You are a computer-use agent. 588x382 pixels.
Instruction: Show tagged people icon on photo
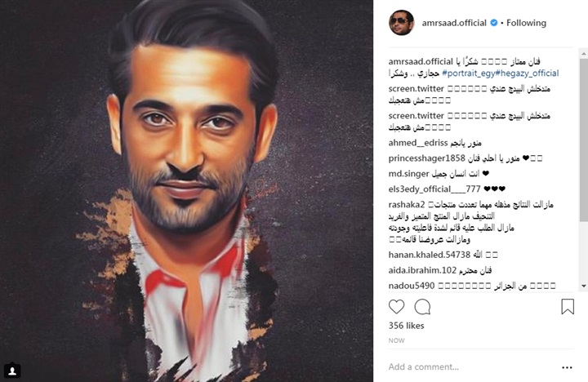tap(12, 371)
